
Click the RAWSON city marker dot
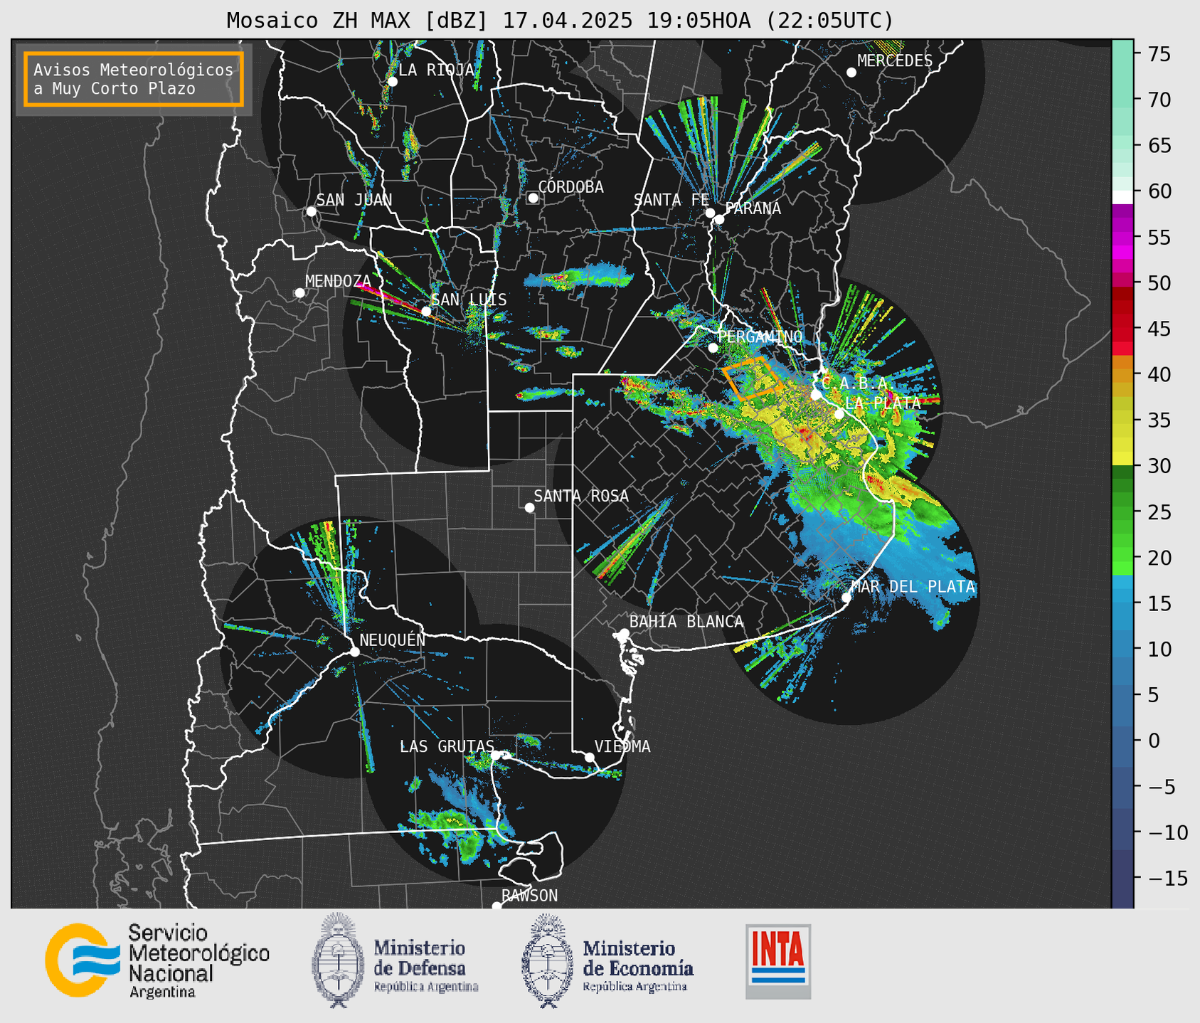click(x=497, y=906)
